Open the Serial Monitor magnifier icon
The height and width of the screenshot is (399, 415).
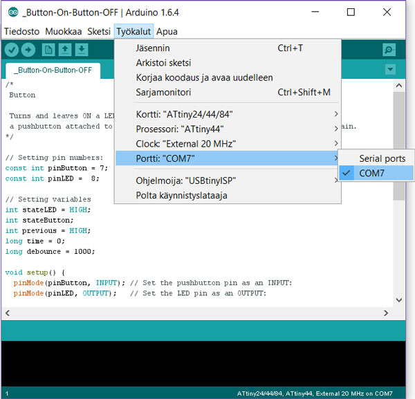(x=389, y=50)
